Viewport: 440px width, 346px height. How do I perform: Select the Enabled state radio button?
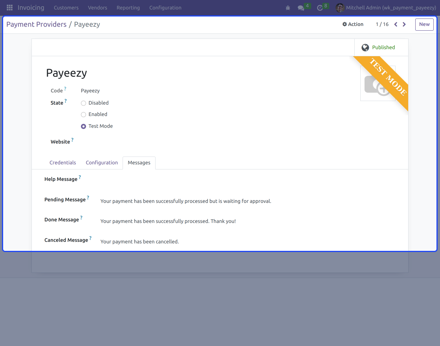pyautogui.click(x=83, y=114)
